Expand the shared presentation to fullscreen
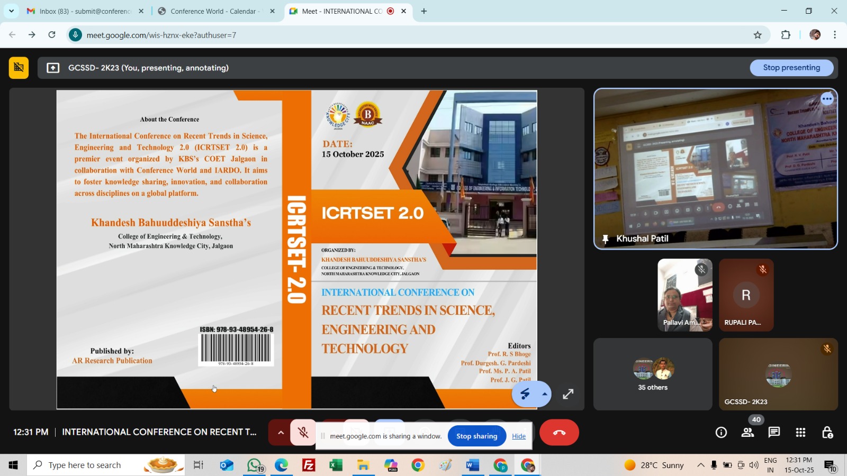847x476 pixels. [568, 394]
